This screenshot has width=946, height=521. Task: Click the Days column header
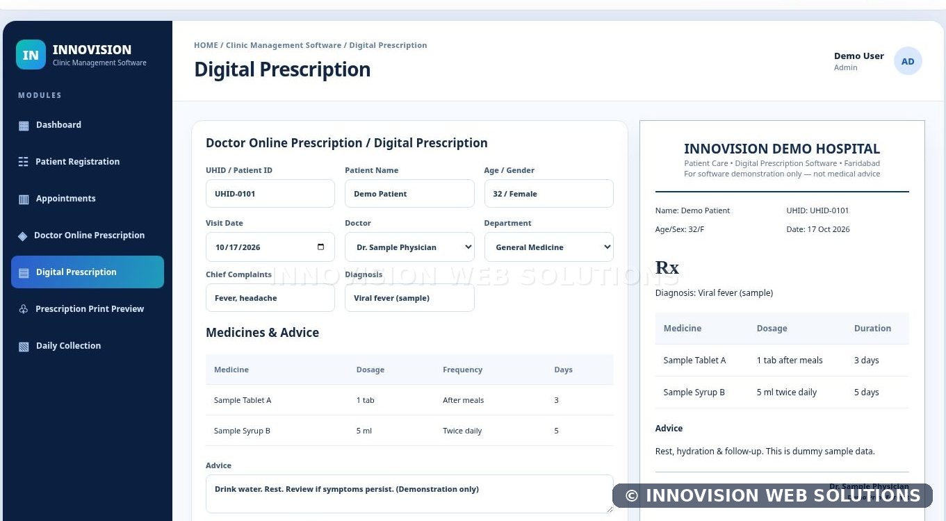[563, 370]
